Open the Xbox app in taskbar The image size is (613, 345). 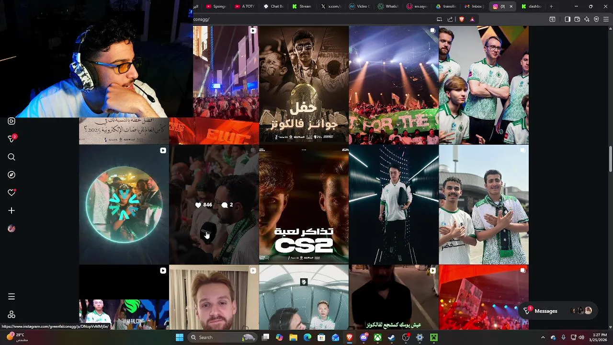click(x=378, y=337)
